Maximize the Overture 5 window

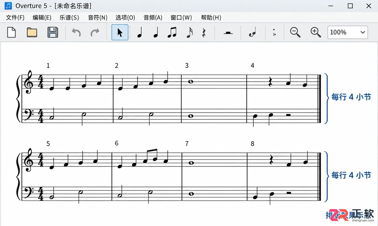350,6
